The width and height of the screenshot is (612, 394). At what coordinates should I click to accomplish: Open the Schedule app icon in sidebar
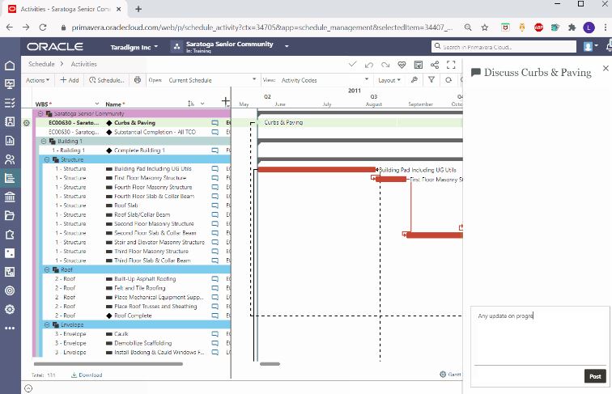point(10,178)
